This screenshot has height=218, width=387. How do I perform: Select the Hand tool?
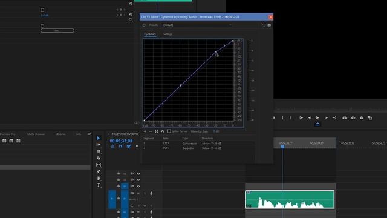[x=98, y=178]
